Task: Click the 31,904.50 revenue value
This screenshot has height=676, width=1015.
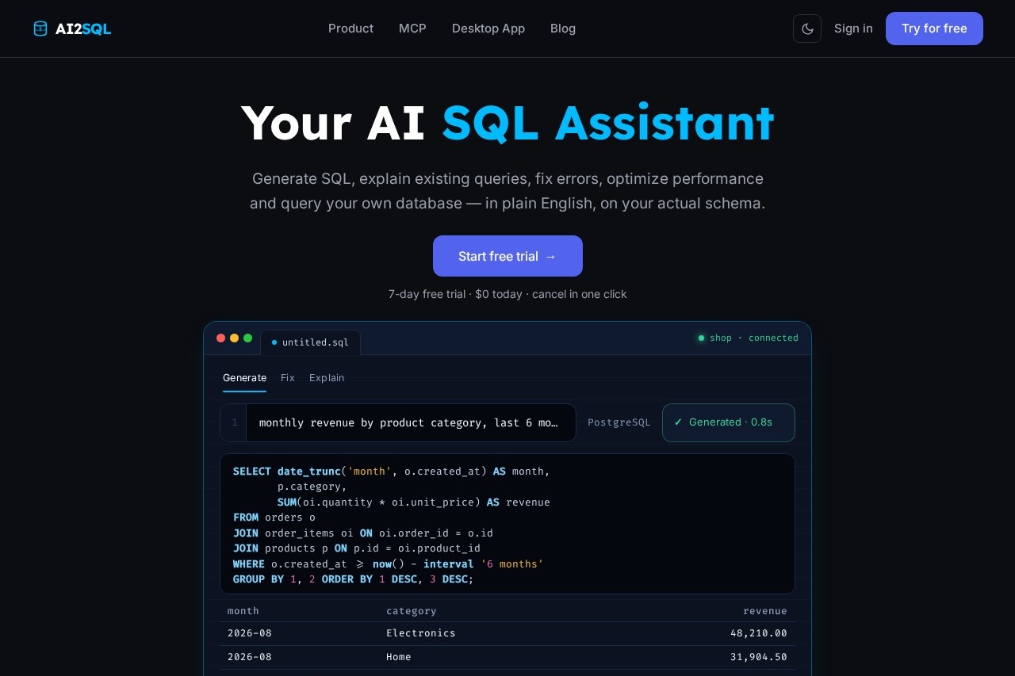Action: click(x=759, y=657)
